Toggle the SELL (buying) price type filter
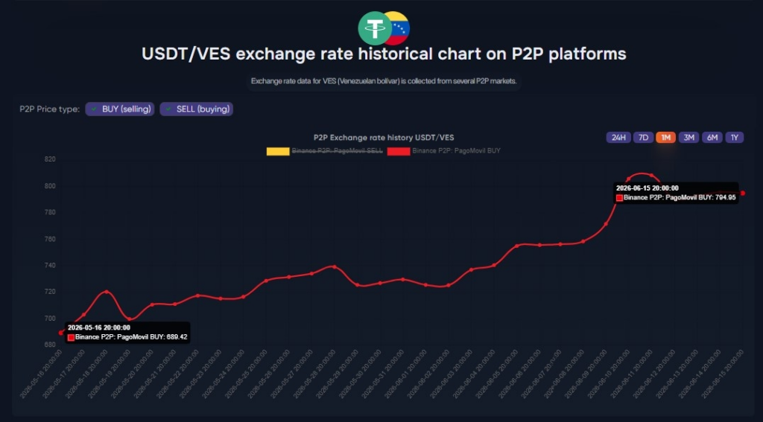This screenshot has height=422, width=763. coord(197,109)
